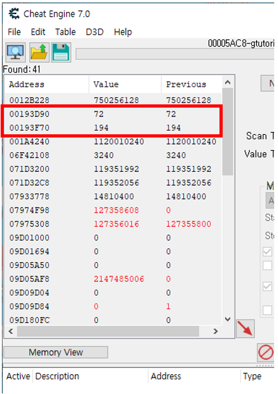
Task: Sort results by the Value column header
Action: 125,85
